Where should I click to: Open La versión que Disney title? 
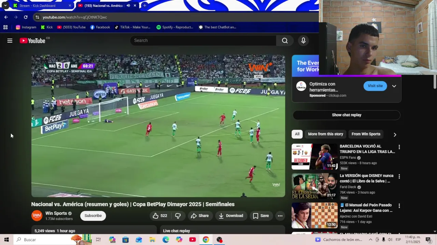click(367, 178)
